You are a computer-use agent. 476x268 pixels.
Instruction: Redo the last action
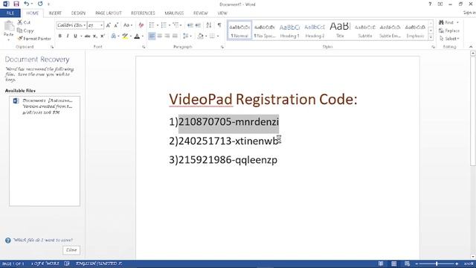point(40,4)
